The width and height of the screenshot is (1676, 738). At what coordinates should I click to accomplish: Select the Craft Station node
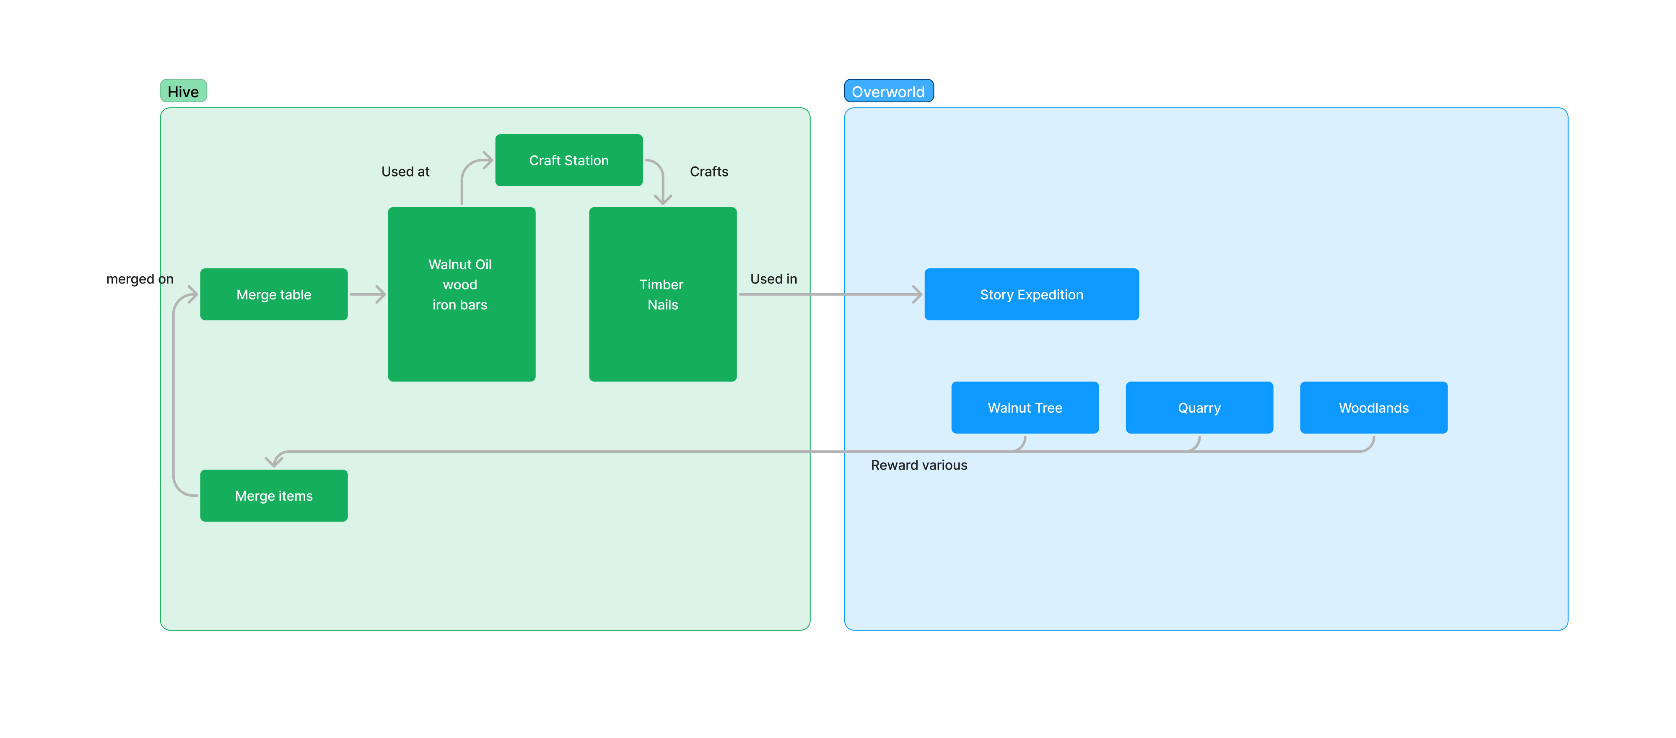click(568, 160)
